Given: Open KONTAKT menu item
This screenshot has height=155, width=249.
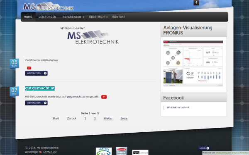Looking at the screenshot, I should coord(119,17).
